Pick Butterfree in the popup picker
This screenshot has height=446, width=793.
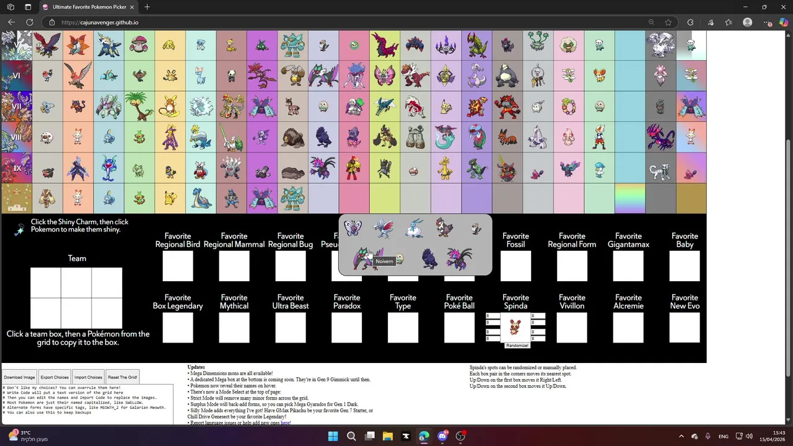point(353,228)
